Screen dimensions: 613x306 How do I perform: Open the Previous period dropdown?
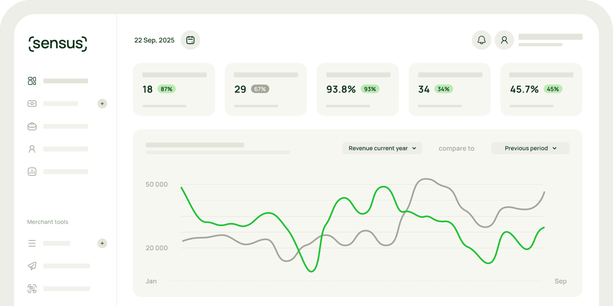(530, 148)
